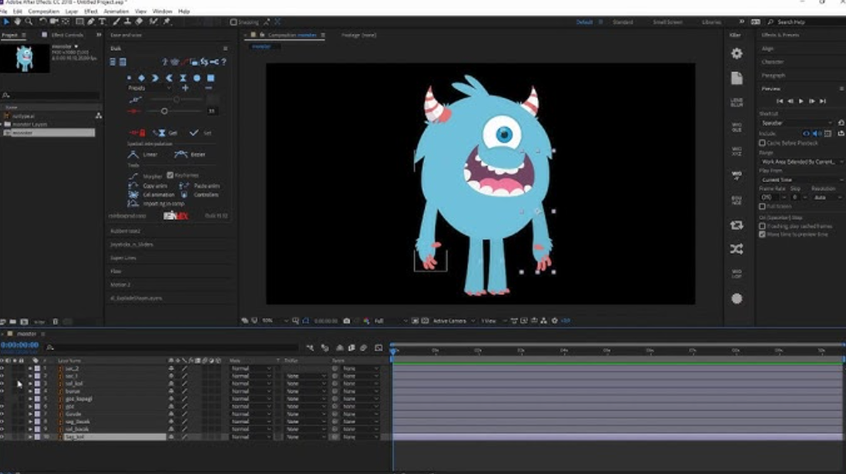Open the Layer menu
The width and height of the screenshot is (846, 474).
71,11
